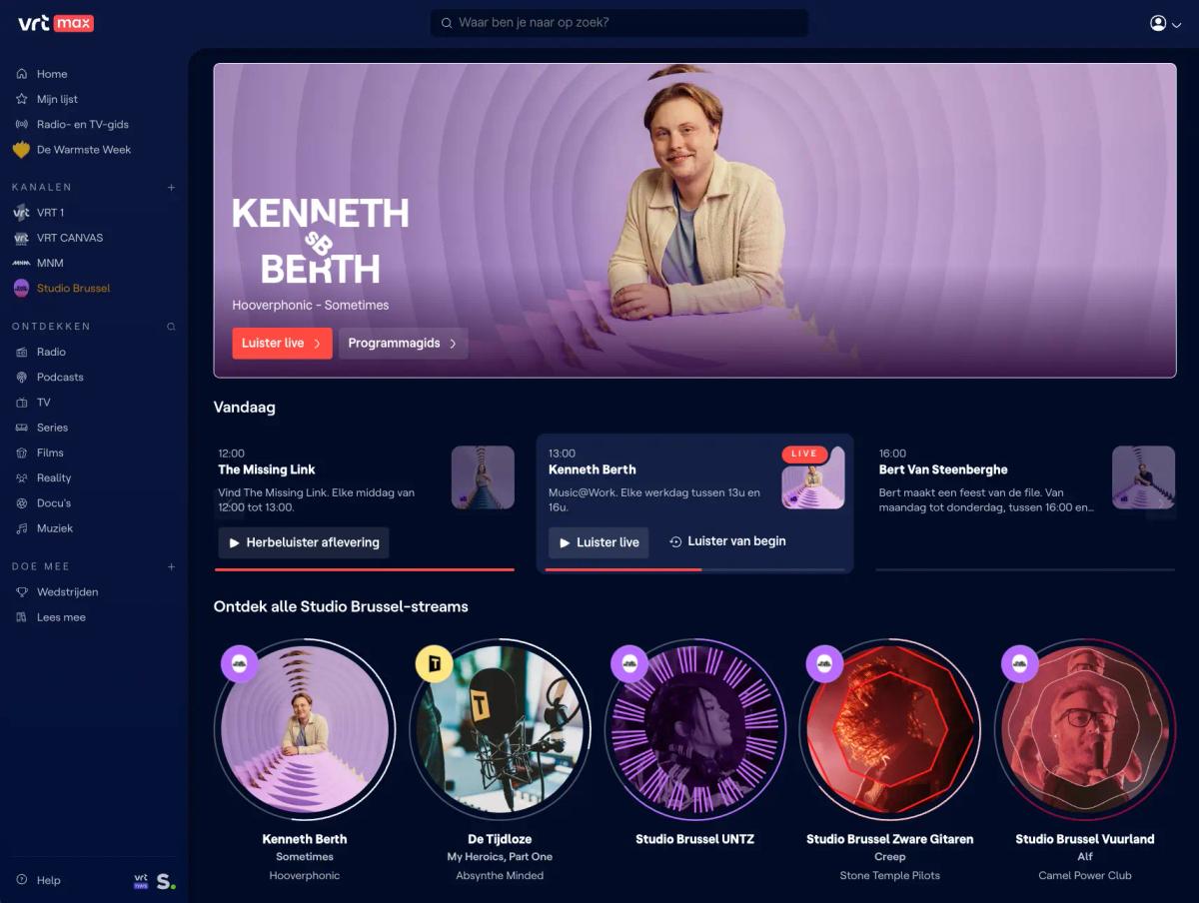Click the flame icon for De Warmste Week

pos(21,150)
